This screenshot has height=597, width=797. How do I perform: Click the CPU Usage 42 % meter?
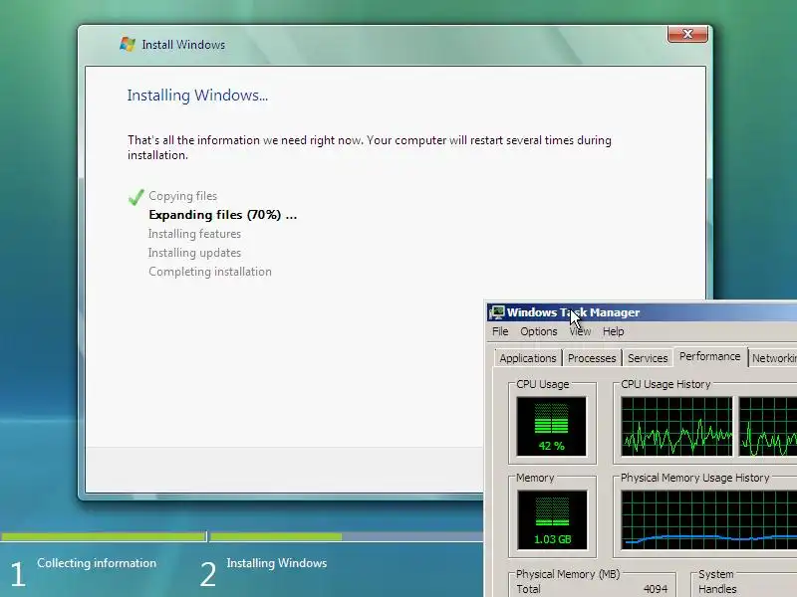pyautogui.click(x=552, y=427)
